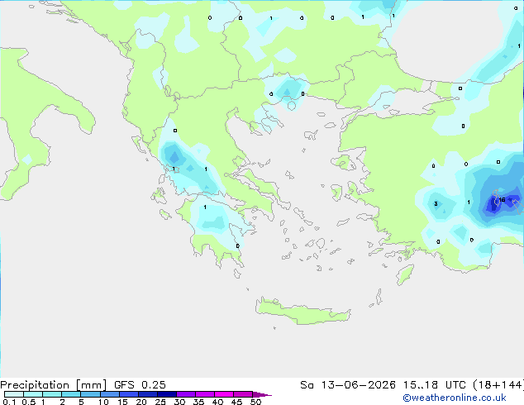524x405 pixels.
Task: Click the 'Precipitation [mm]' title text
Action: (x=53, y=385)
